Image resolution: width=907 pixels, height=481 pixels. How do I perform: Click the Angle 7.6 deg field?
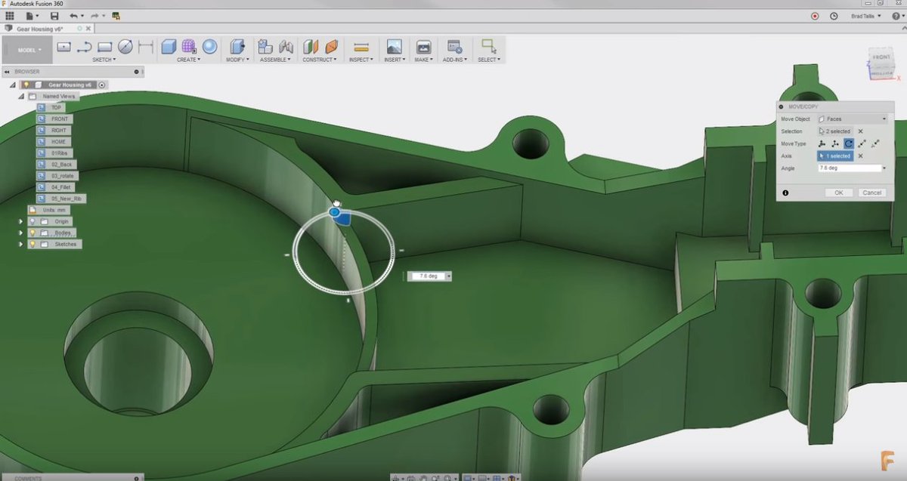pyautogui.click(x=850, y=168)
